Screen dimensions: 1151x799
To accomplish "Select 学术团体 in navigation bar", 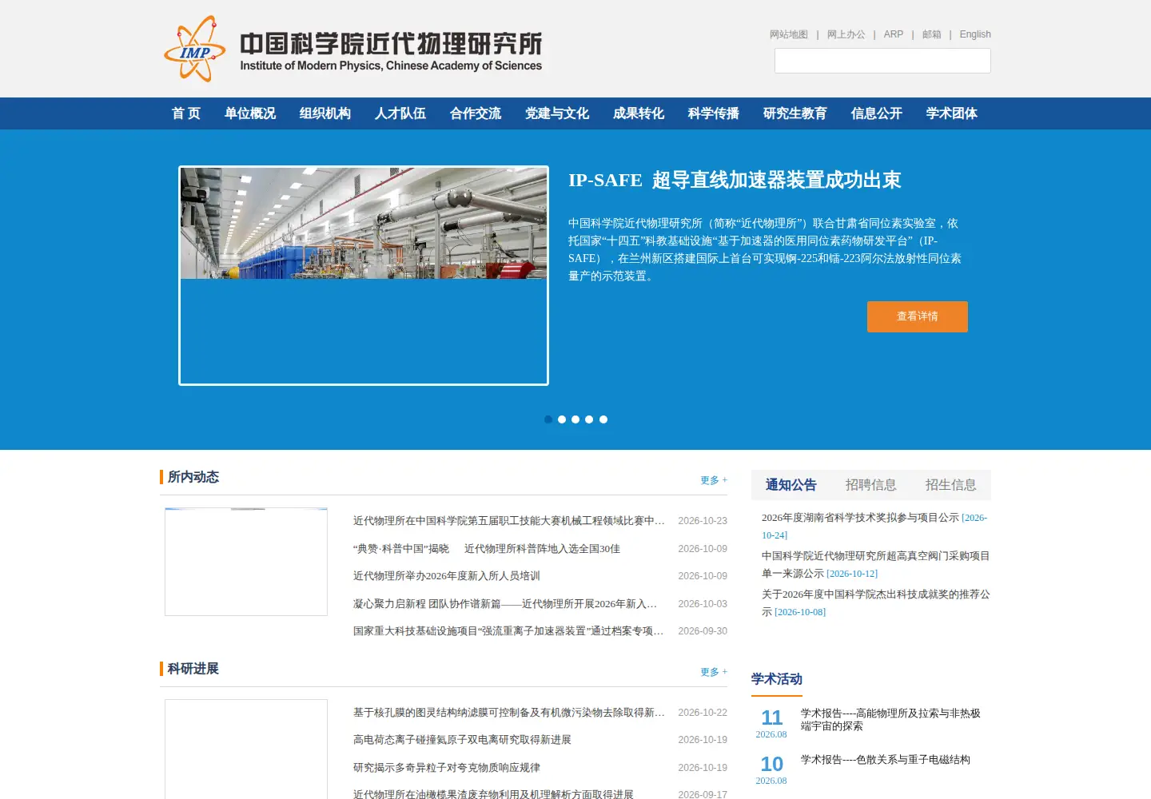I will click(952, 113).
